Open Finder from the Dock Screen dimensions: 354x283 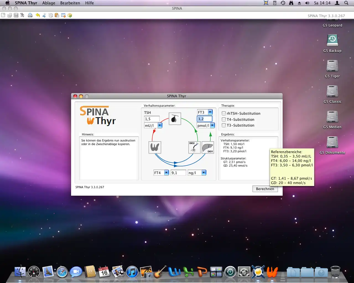click(20, 272)
